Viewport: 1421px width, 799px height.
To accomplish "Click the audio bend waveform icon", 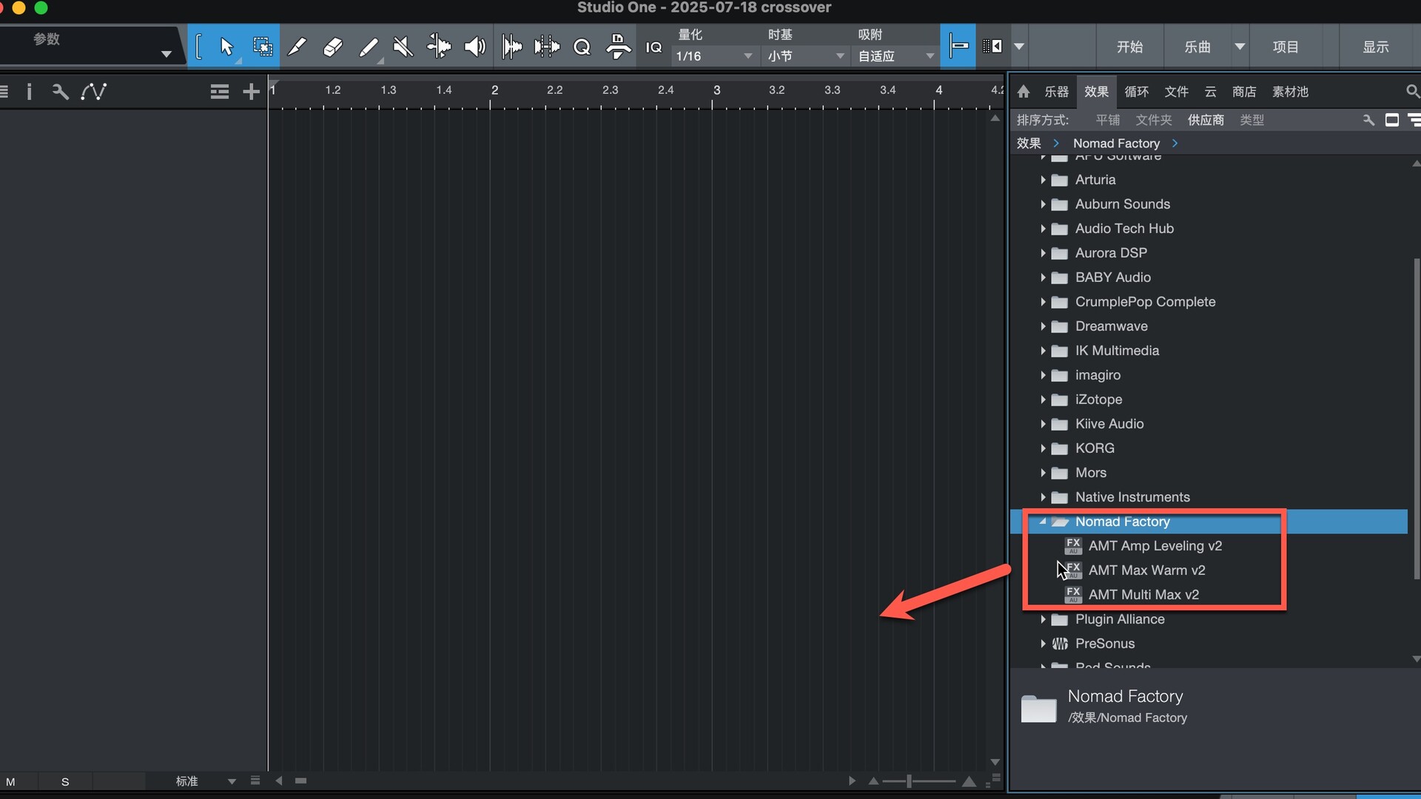I will tap(547, 47).
